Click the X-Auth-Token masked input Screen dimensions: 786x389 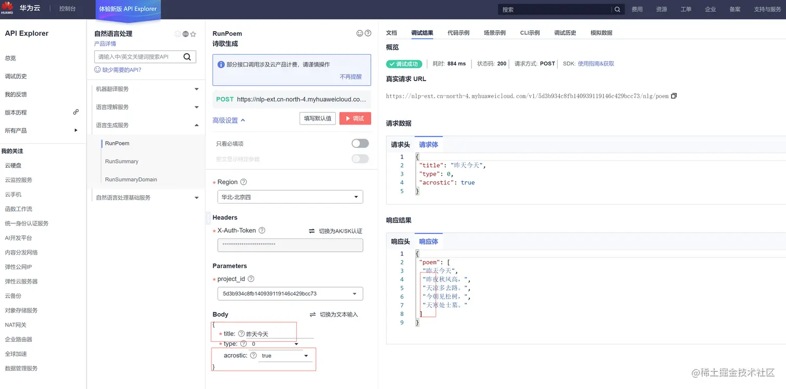coord(290,245)
